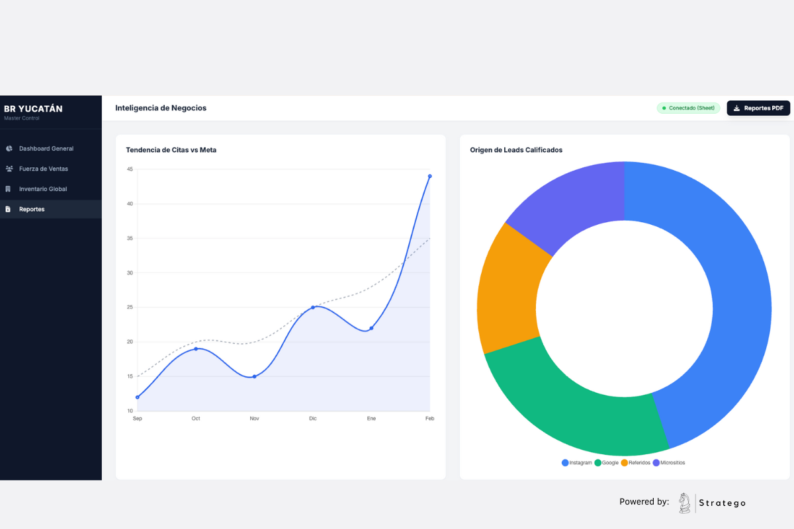Click the Dashboard General pie chart icon
This screenshot has width=794, height=529.
coord(9,149)
